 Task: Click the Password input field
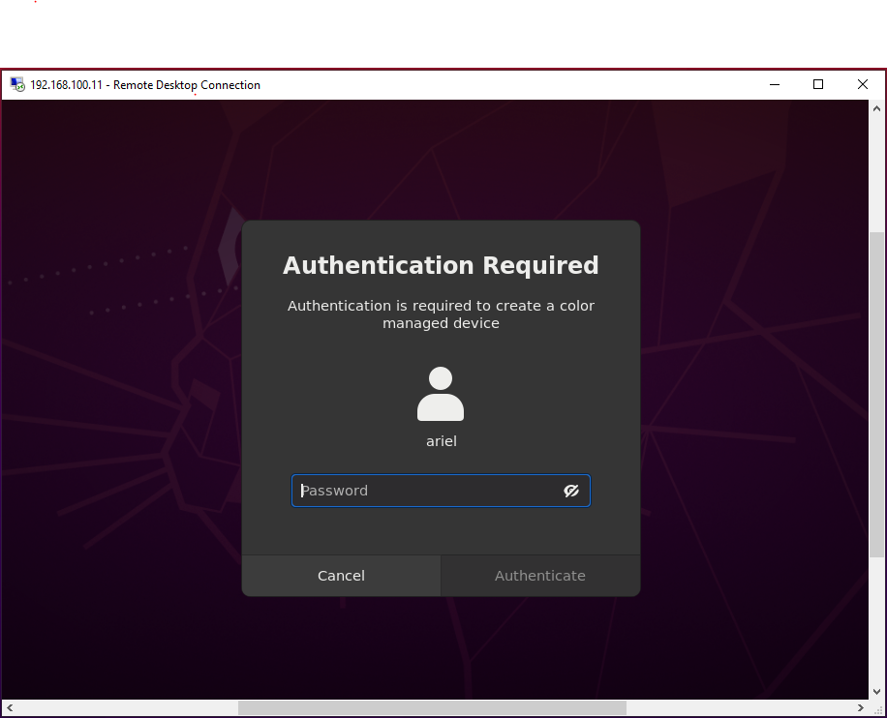point(441,491)
